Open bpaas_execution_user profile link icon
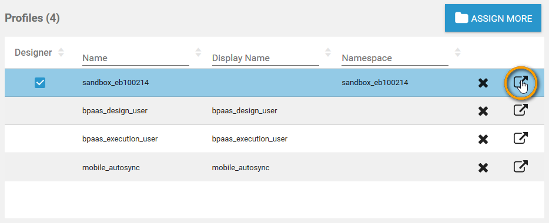 point(521,138)
